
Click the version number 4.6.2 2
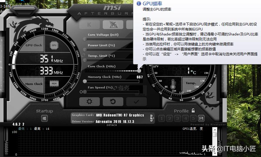pos(18,124)
